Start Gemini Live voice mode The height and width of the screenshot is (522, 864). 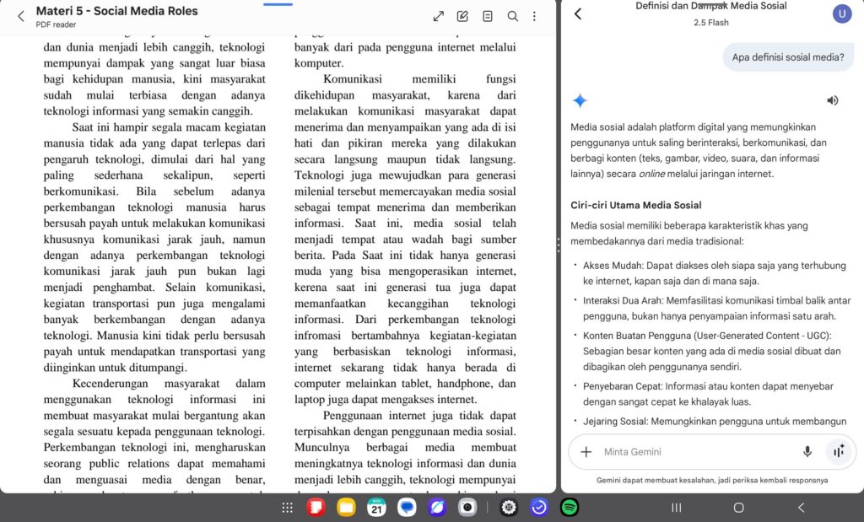(x=838, y=452)
